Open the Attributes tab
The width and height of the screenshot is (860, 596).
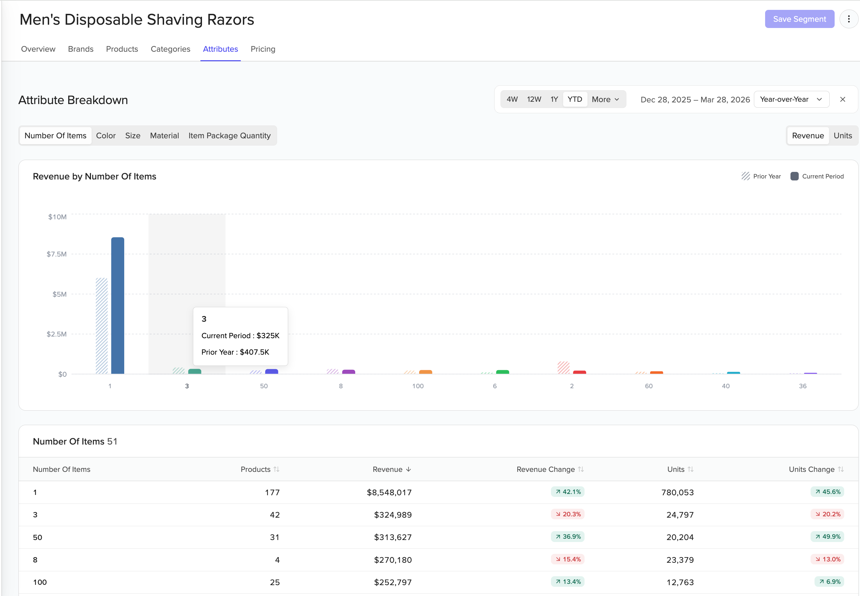click(x=220, y=49)
